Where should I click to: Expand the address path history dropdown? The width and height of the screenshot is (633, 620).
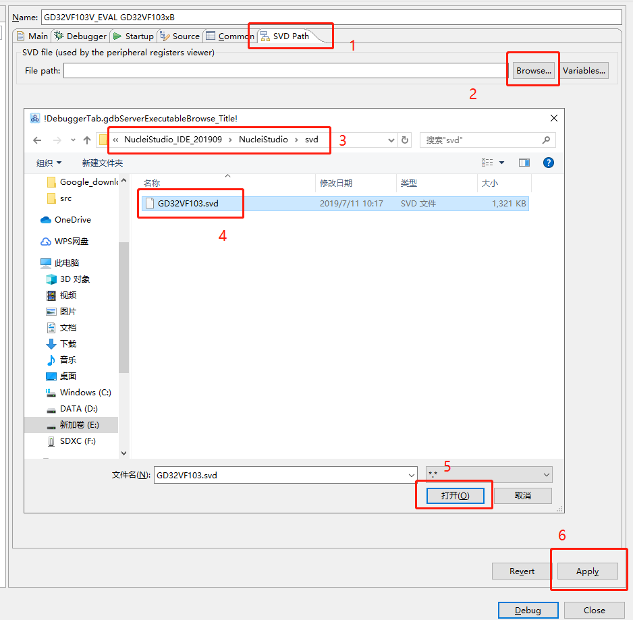pyautogui.click(x=391, y=140)
